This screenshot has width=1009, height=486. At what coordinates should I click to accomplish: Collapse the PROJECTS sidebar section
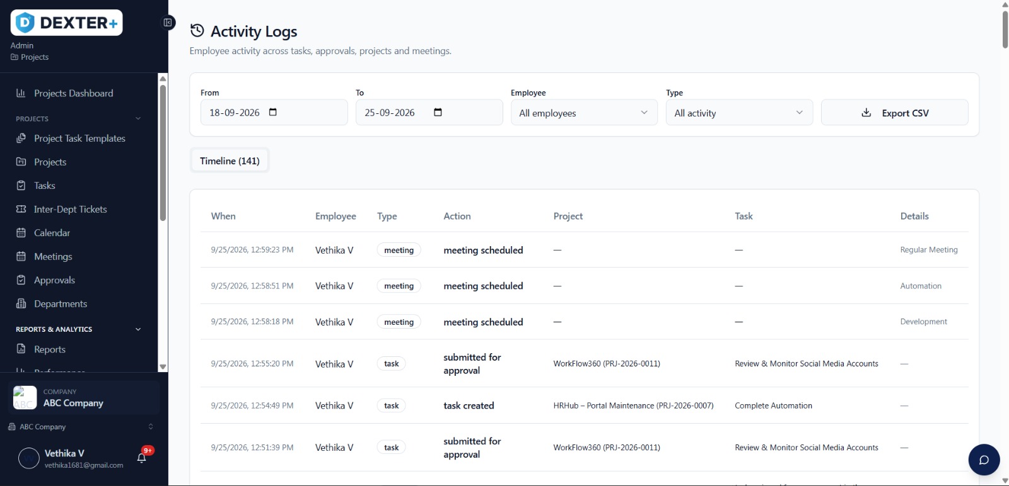click(138, 118)
